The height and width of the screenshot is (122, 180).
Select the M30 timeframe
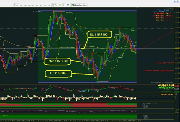[x=29, y=5]
